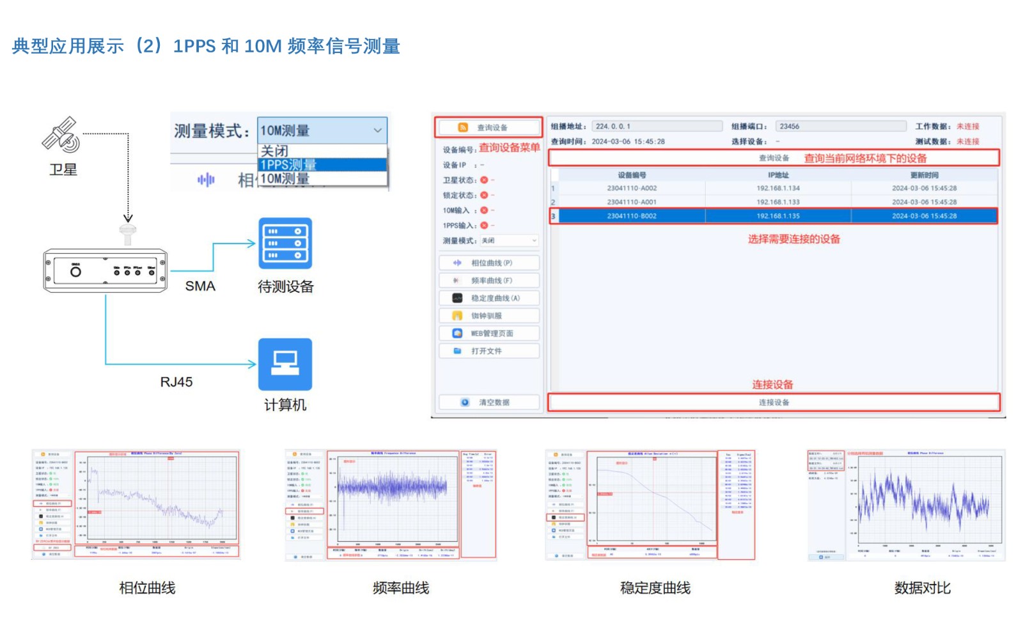The height and width of the screenshot is (625, 1023).
Task: Click the blue computer icon for 计算机
Action: [x=285, y=364]
